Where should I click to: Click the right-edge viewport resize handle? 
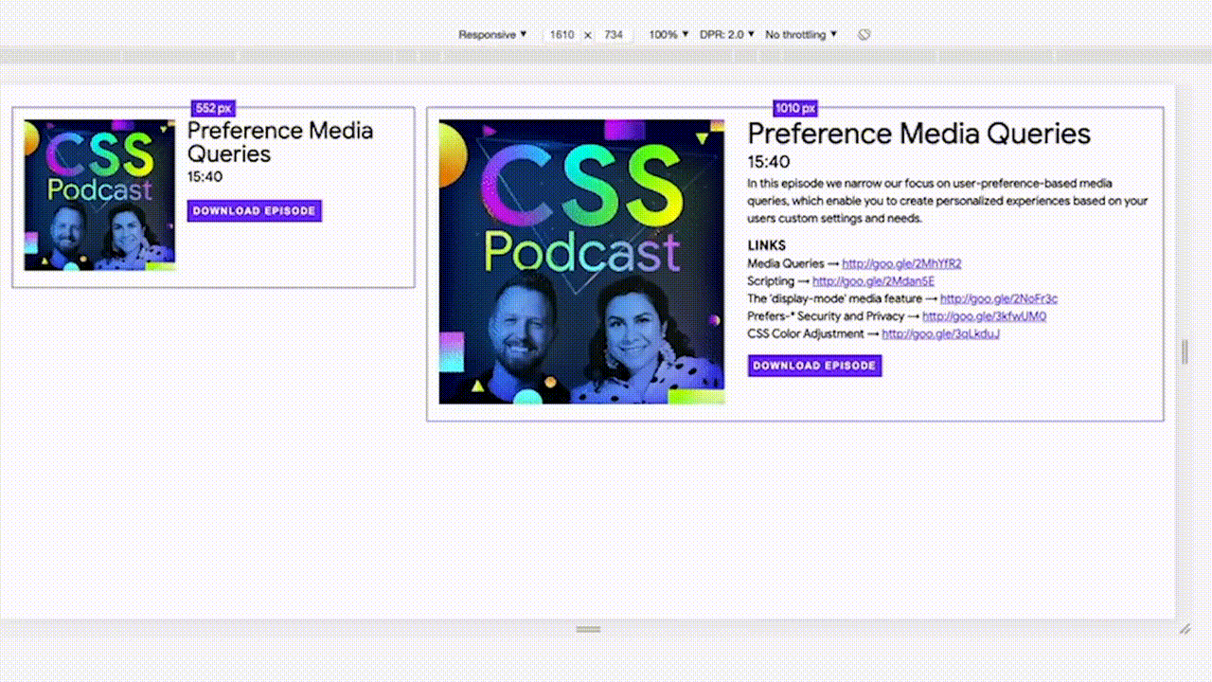point(1185,352)
